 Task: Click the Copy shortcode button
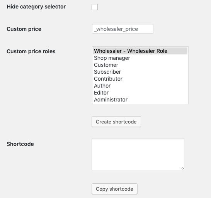pos(114,189)
